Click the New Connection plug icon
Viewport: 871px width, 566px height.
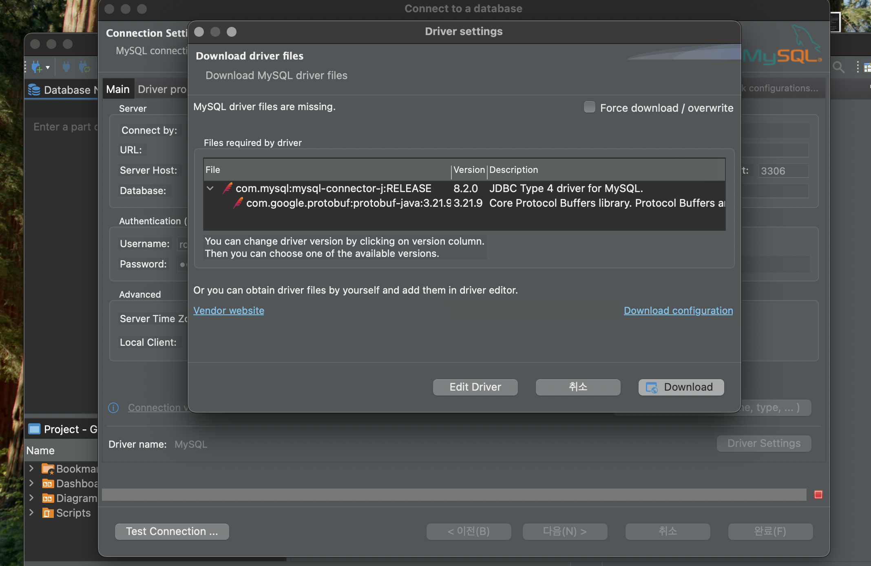point(37,67)
